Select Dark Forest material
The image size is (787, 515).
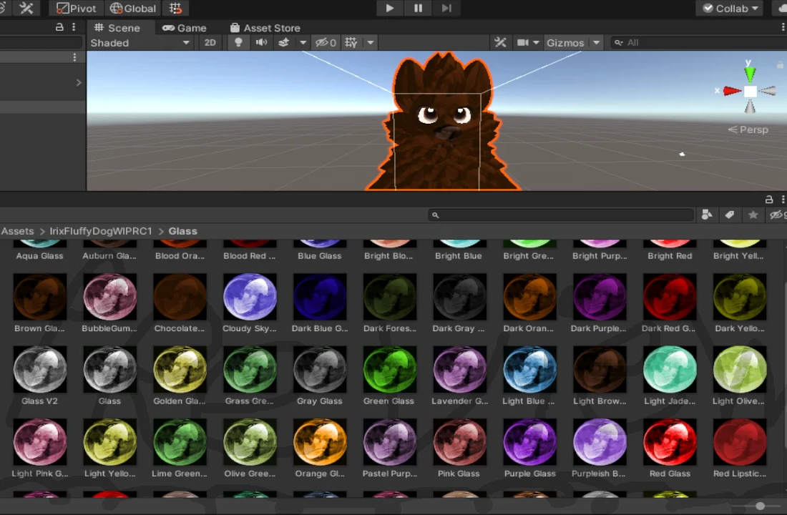[x=390, y=297]
